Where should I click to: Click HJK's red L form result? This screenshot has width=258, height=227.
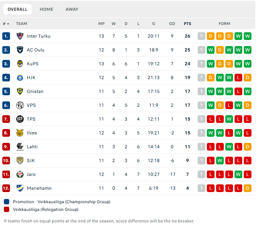[238, 78]
